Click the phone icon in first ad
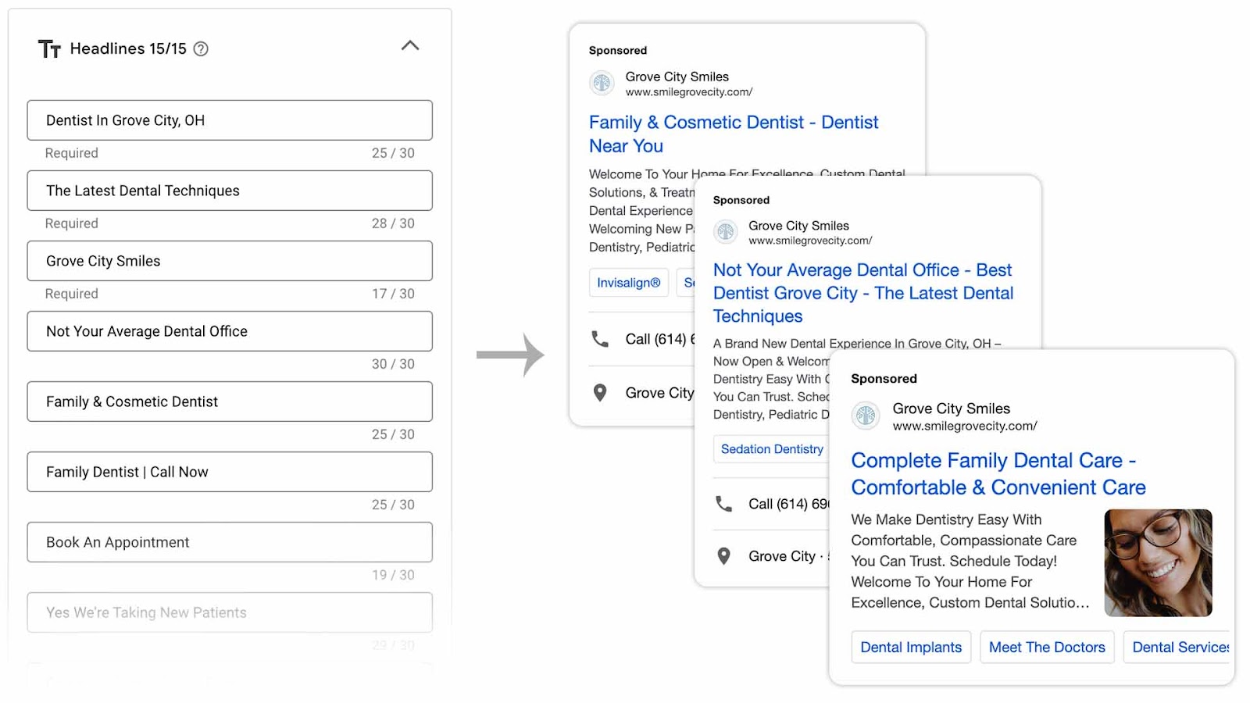Screen dimensions: 1250x703 [600, 339]
